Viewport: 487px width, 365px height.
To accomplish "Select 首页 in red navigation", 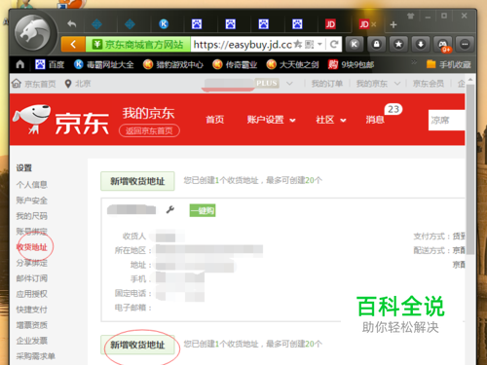I will [x=215, y=120].
